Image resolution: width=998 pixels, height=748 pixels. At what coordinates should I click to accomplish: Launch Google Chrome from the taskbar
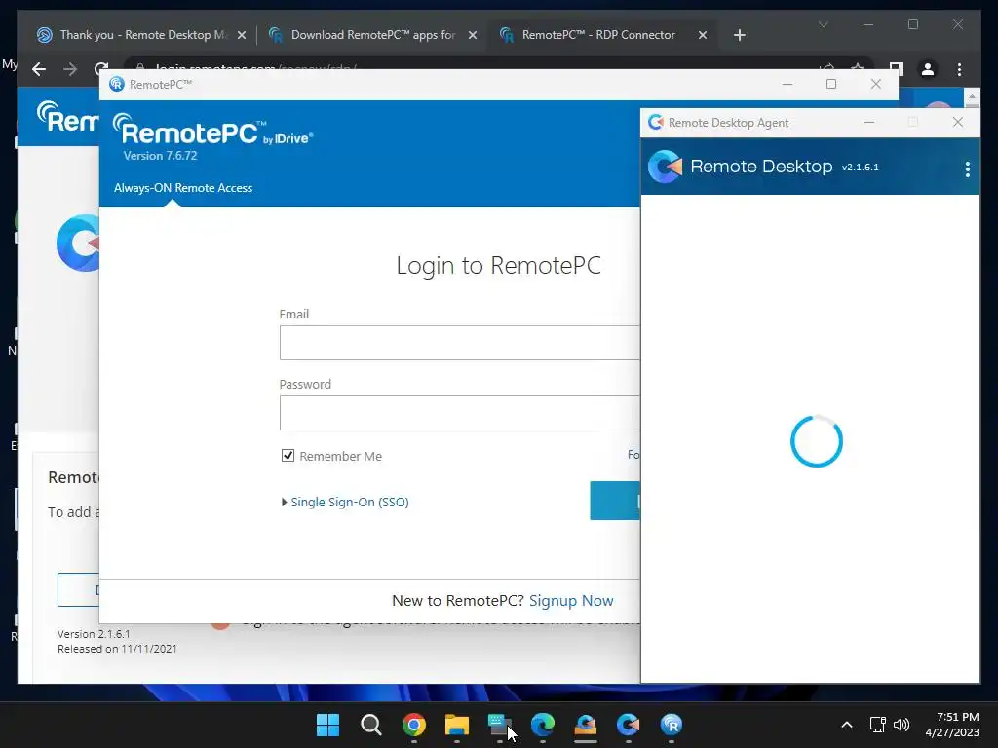(413, 725)
